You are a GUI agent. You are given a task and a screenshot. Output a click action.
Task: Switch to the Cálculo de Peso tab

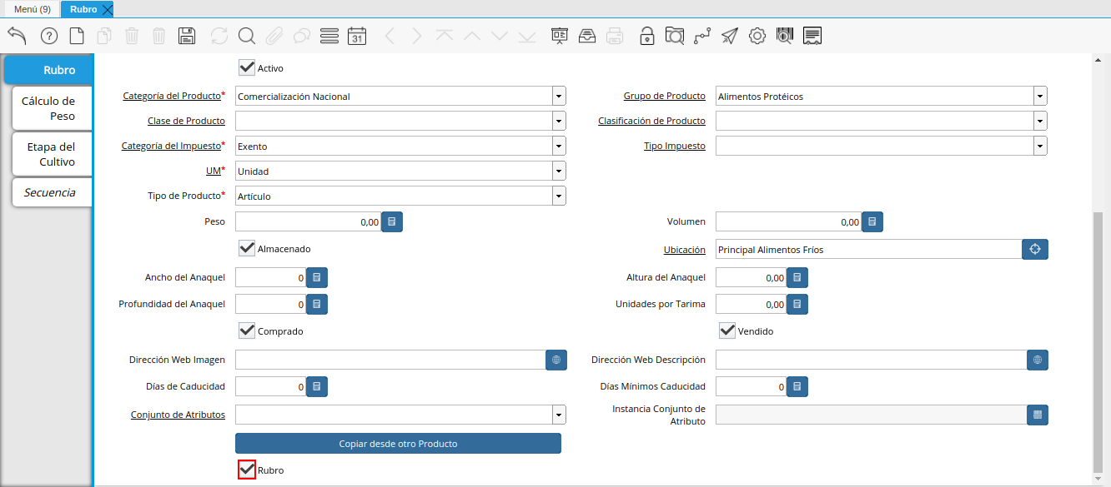point(48,108)
